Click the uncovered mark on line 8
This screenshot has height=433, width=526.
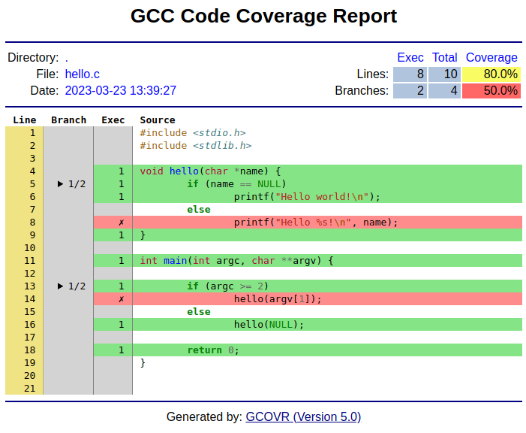point(122,223)
